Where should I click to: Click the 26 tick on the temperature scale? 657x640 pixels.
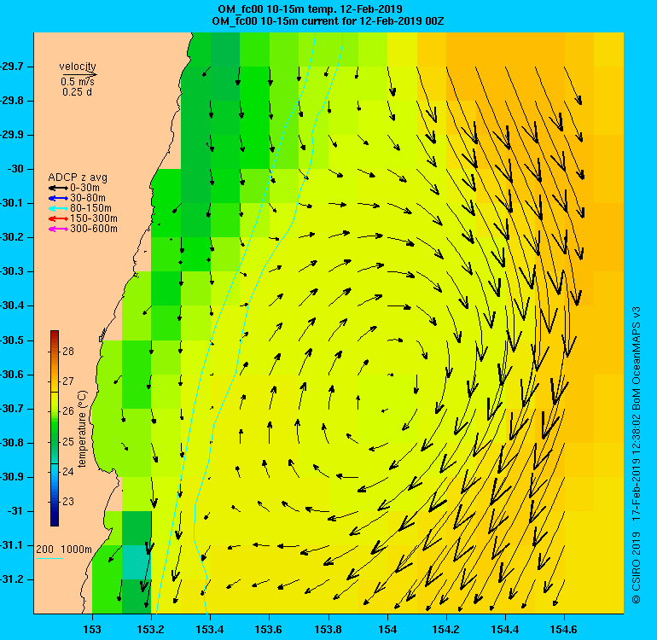(68, 411)
